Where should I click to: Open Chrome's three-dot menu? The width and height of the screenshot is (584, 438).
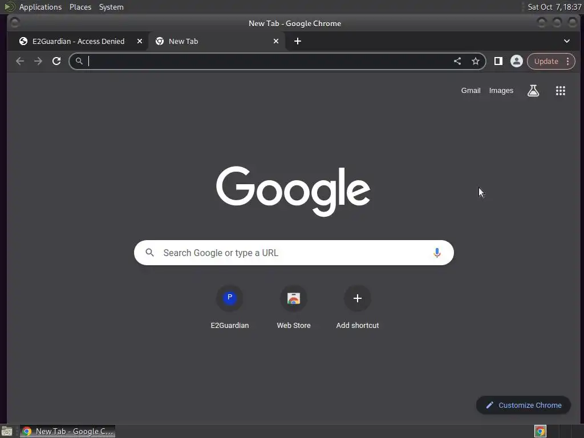(568, 61)
